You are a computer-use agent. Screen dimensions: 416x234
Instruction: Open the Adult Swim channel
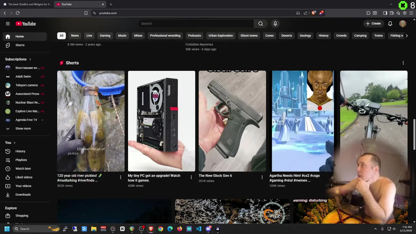[x=25, y=76]
